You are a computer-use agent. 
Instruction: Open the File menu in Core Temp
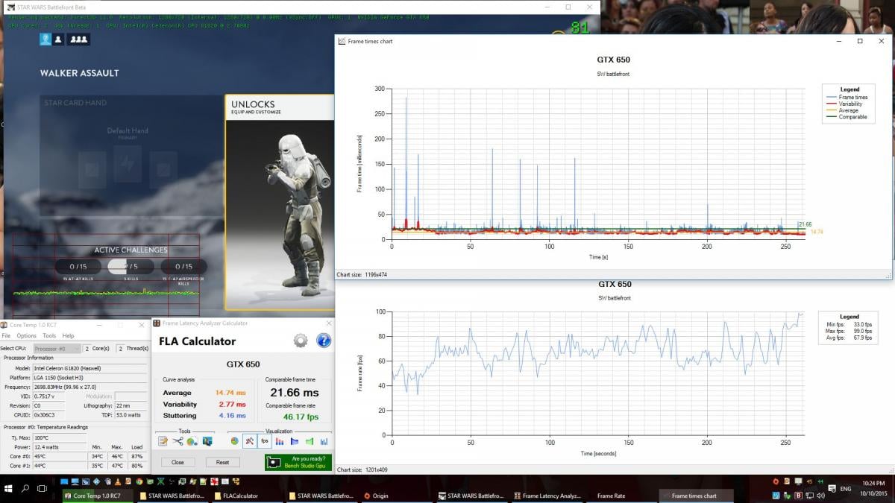(6, 336)
